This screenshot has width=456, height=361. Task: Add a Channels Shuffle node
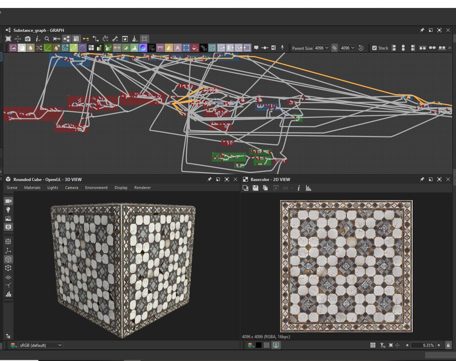(x=39, y=48)
